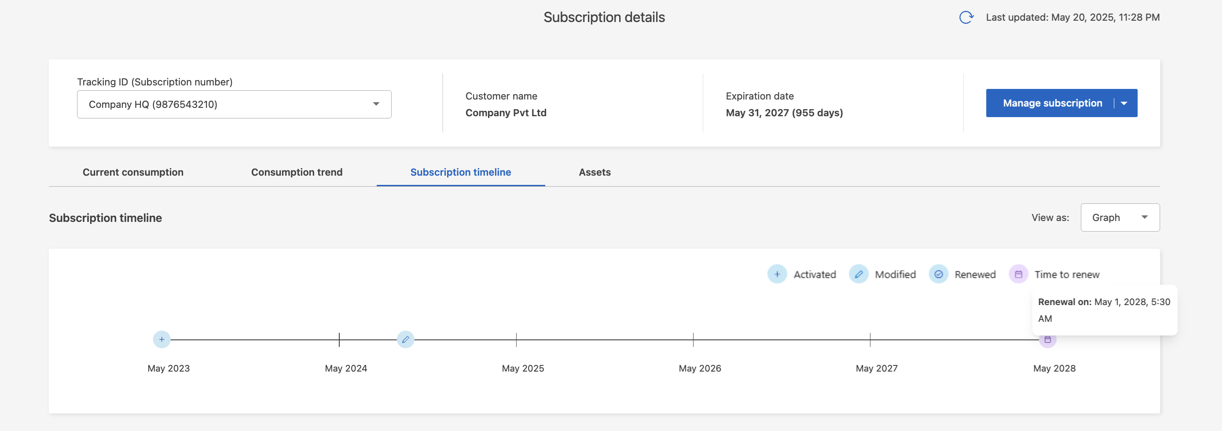The width and height of the screenshot is (1222, 431).
Task: Click the Renewal on tooltip popup
Action: click(x=1104, y=310)
